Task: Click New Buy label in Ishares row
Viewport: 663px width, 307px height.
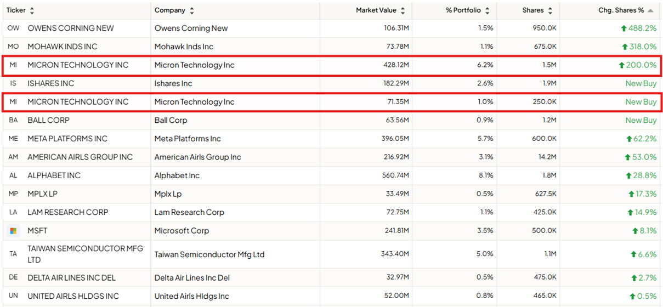Action: pos(641,83)
